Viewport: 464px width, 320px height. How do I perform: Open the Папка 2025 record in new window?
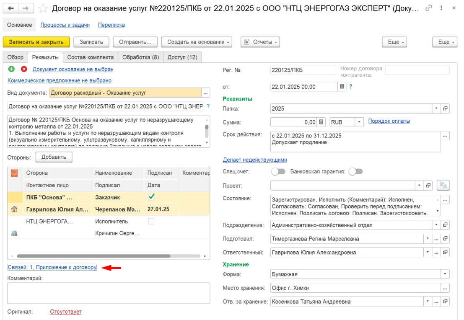coord(445,108)
